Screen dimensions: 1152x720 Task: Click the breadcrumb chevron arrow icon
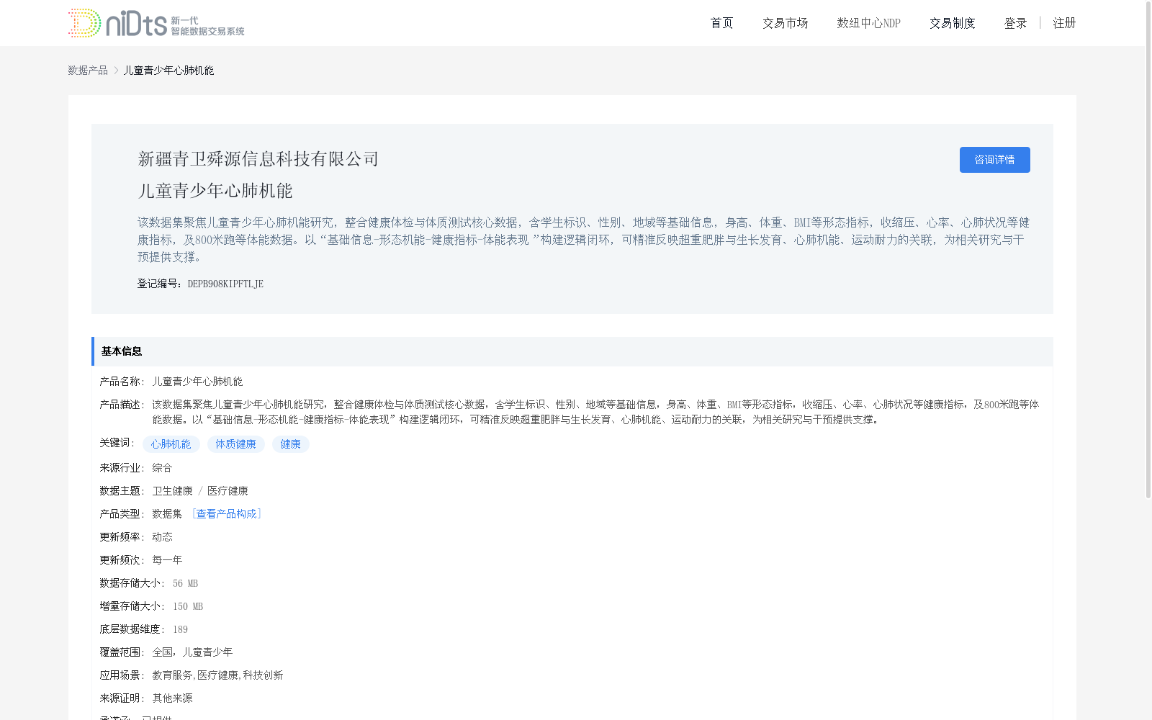pyautogui.click(x=116, y=70)
